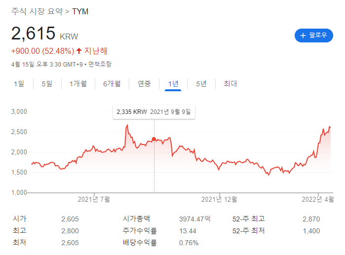Show the 6개월 chart range
This screenshot has height=255, width=345.
click(112, 84)
